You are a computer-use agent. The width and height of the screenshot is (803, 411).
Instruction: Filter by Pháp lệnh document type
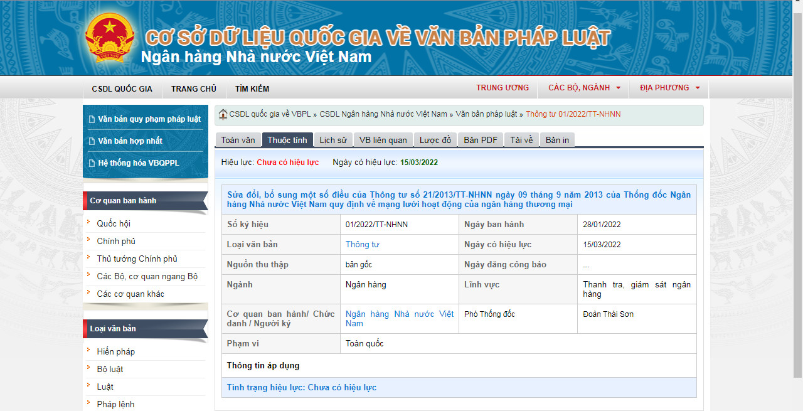(x=115, y=405)
